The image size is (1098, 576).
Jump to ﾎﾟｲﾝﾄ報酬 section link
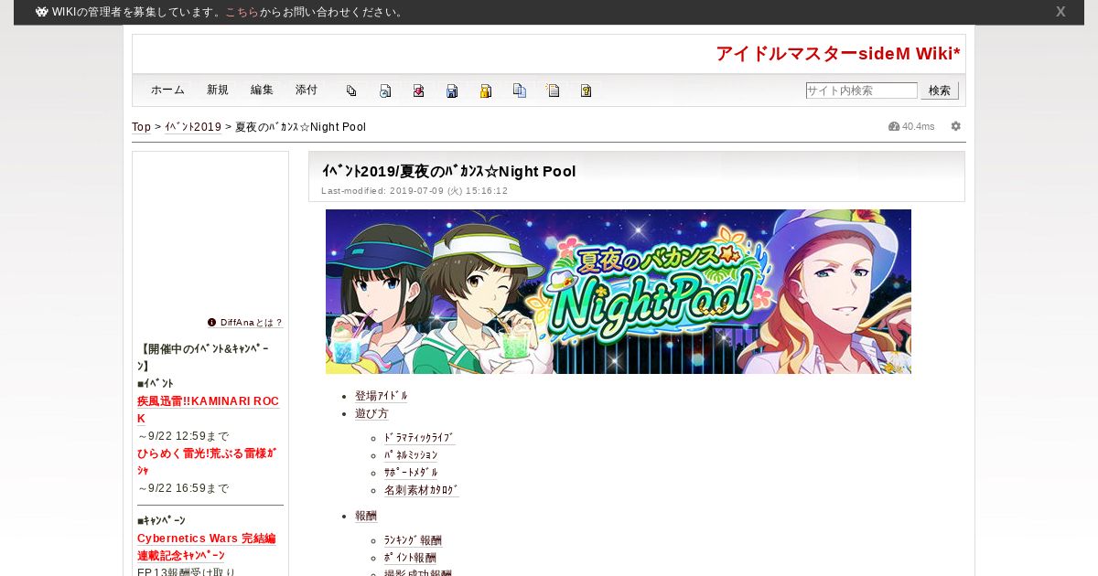click(410, 558)
